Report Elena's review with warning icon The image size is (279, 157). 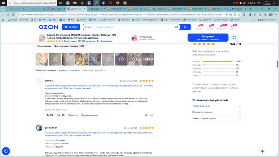click(x=146, y=115)
